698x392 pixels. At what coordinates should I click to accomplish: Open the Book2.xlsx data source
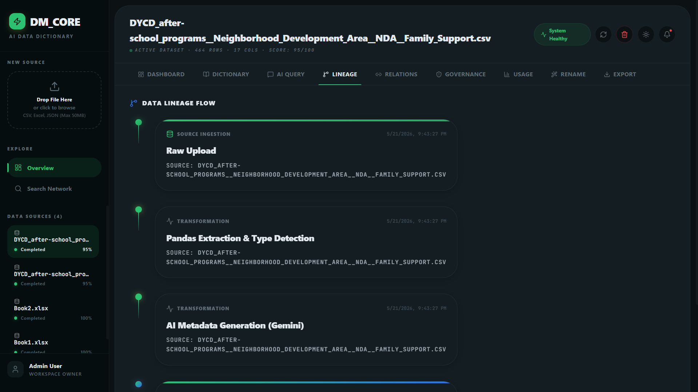[x=53, y=310]
